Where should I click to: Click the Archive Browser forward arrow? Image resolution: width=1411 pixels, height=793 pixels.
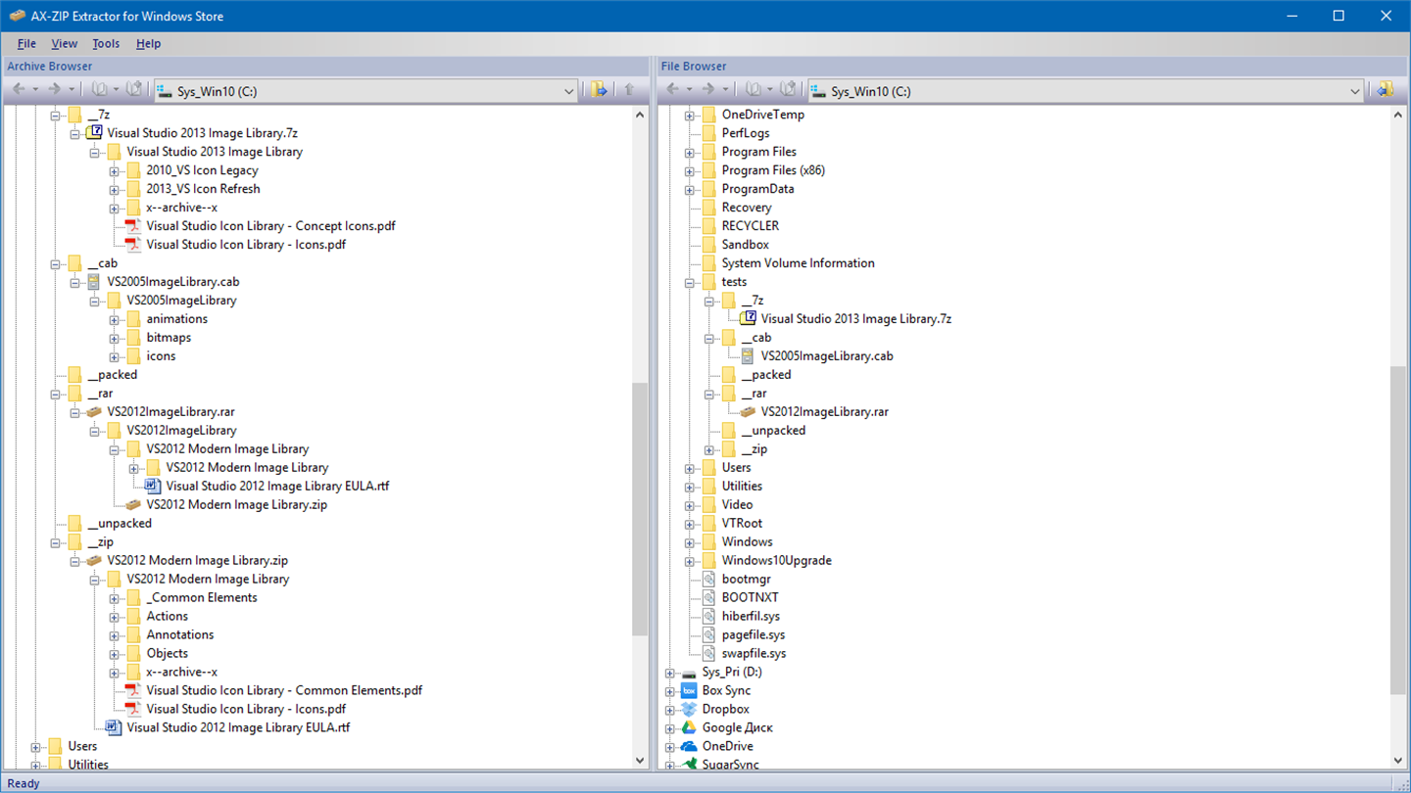[x=55, y=90]
